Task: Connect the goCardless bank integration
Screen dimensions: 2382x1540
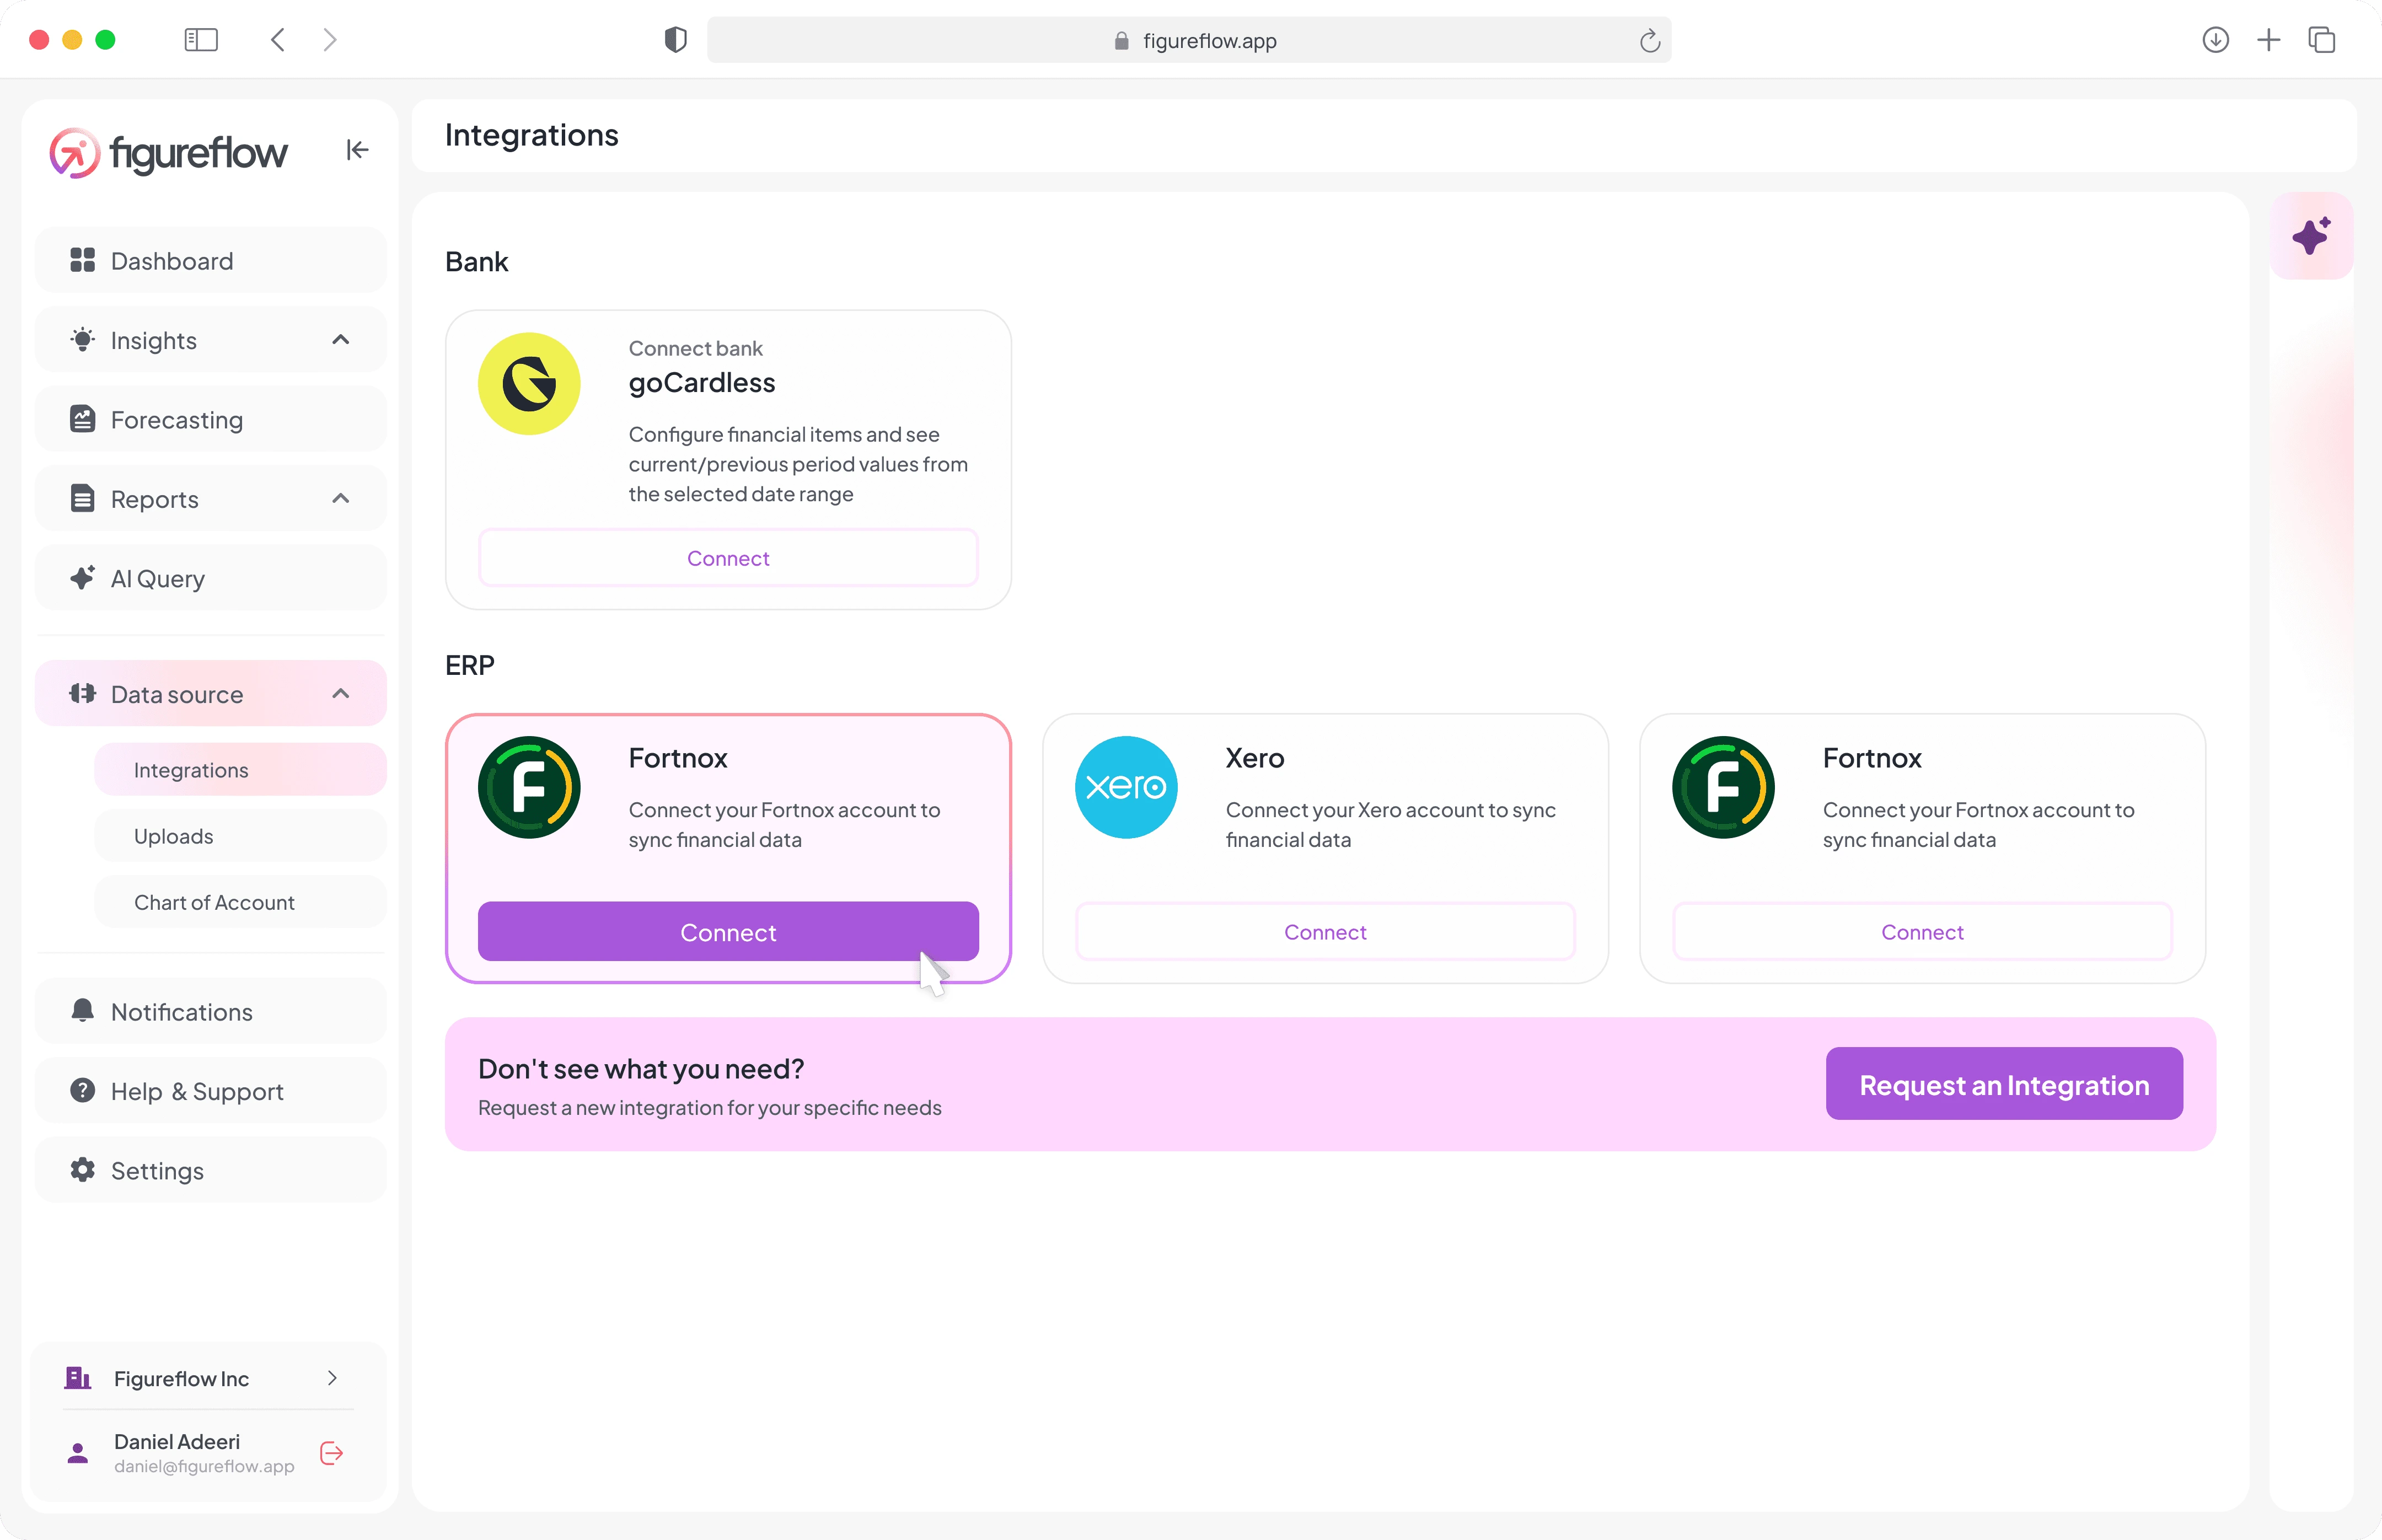Action: coord(728,558)
